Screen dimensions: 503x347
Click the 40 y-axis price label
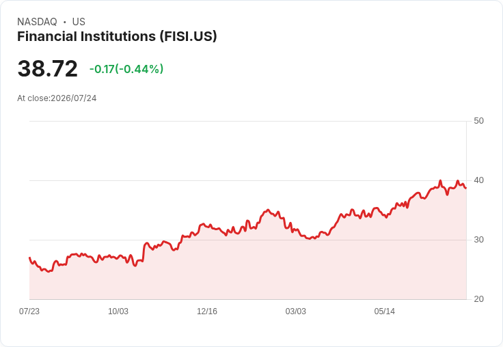pyautogui.click(x=478, y=180)
